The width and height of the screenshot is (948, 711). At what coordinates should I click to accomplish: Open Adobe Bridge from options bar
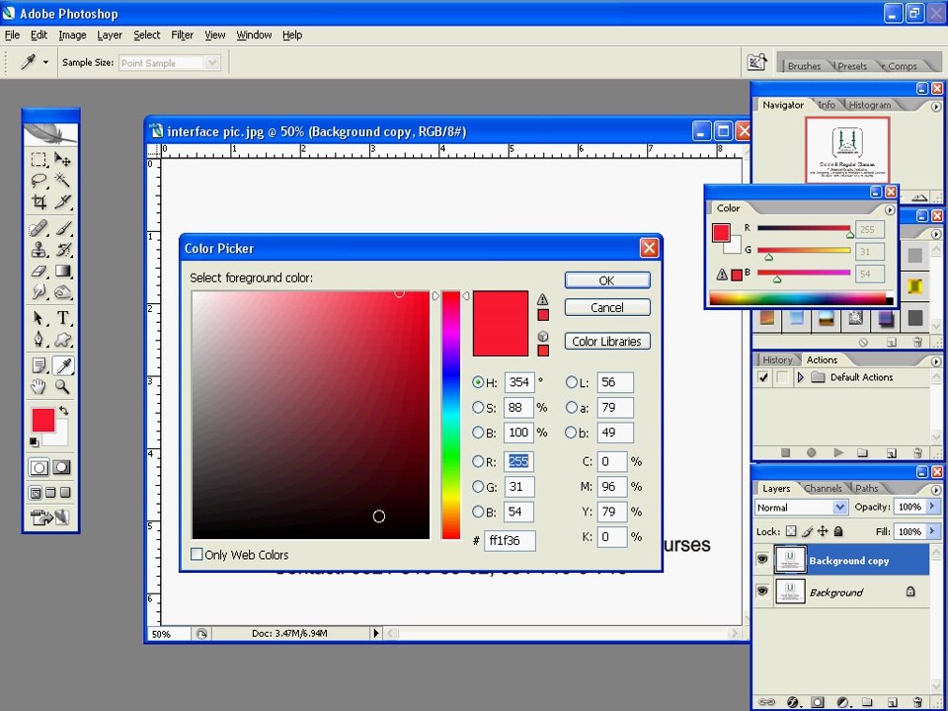click(757, 62)
